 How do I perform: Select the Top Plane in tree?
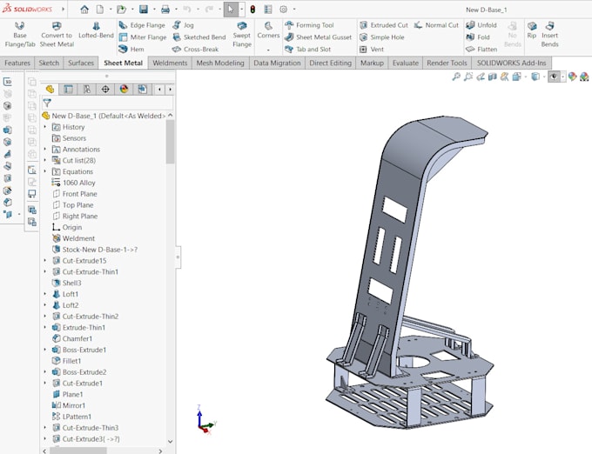click(x=73, y=205)
